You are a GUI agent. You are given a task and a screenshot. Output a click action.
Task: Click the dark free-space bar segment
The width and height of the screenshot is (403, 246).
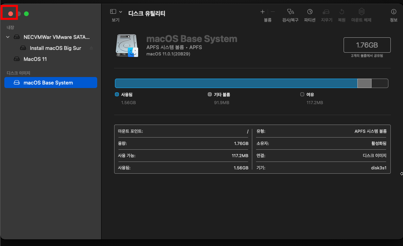click(x=380, y=83)
